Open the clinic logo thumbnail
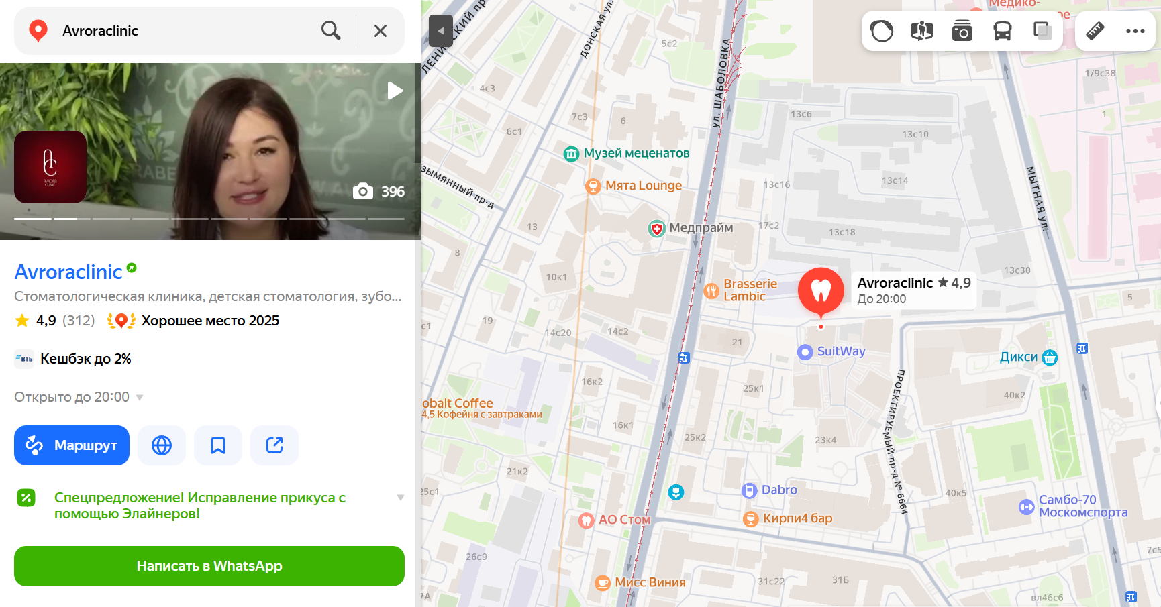 pos(50,167)
